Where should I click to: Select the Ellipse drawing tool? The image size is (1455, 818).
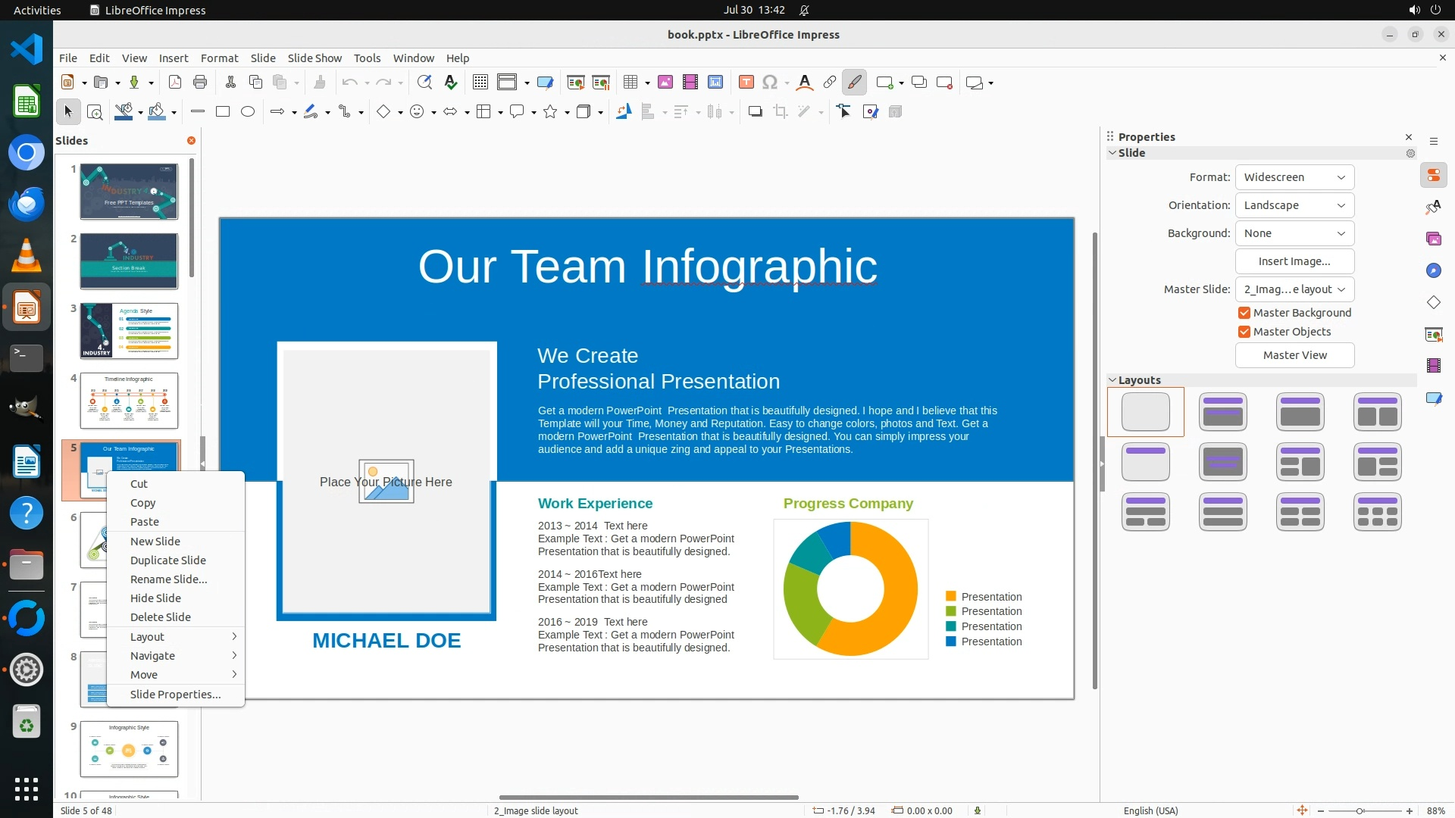click(x=247, y=112)
